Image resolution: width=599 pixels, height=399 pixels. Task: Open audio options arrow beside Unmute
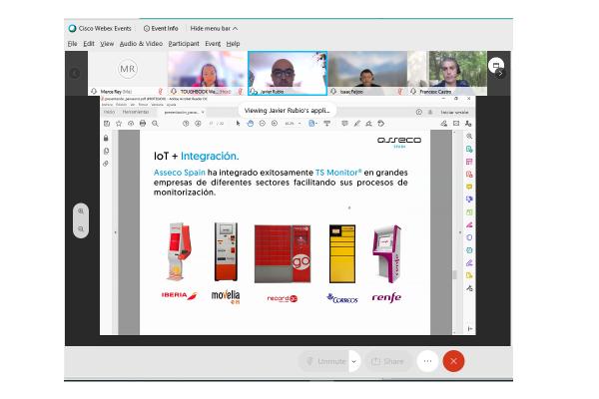354,361
